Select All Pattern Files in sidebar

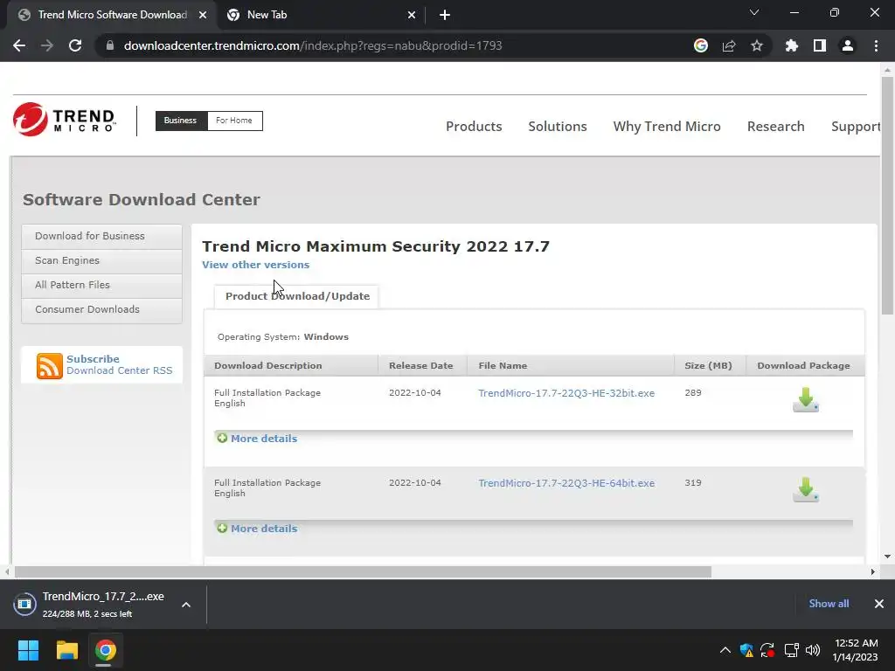click(101, 286)
